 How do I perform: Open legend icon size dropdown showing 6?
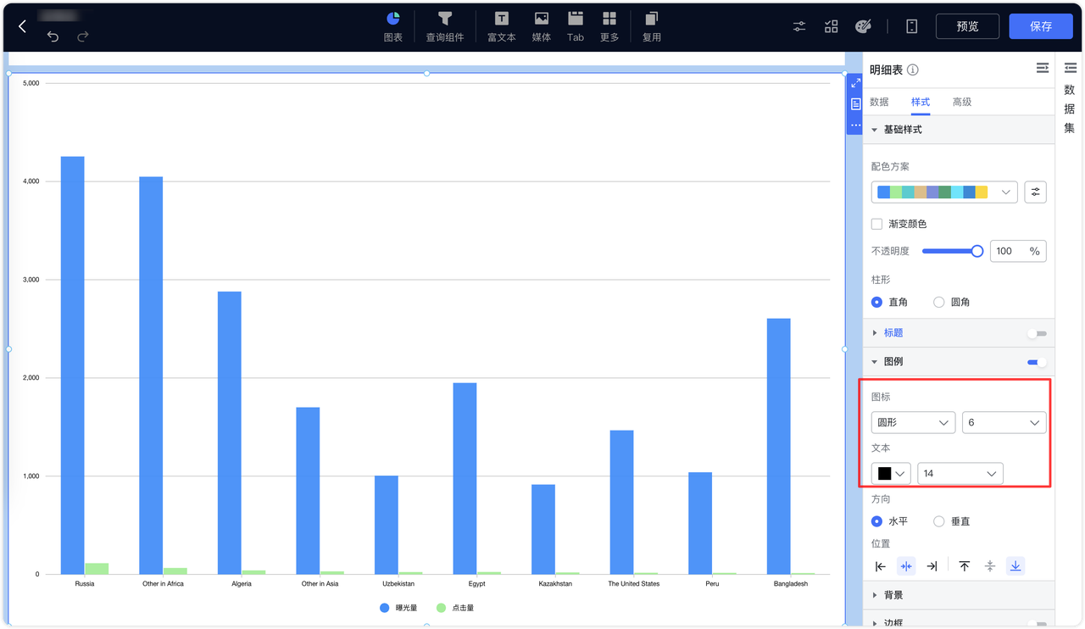[1004, 422]
